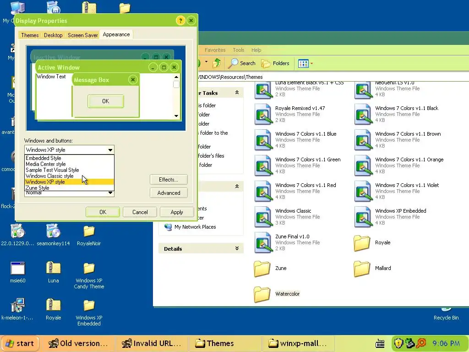Click the Display Properties help question mark
This screenshot has height=352, width=469.
(180, 21)
